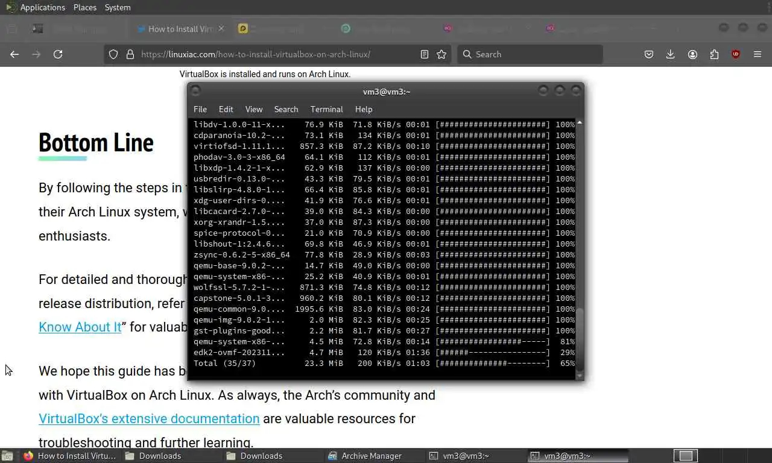Open the Terminal menu

pyautogui.click(x=327, y=109)
